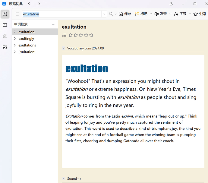Open the search box history dropdown

[104, 14]
